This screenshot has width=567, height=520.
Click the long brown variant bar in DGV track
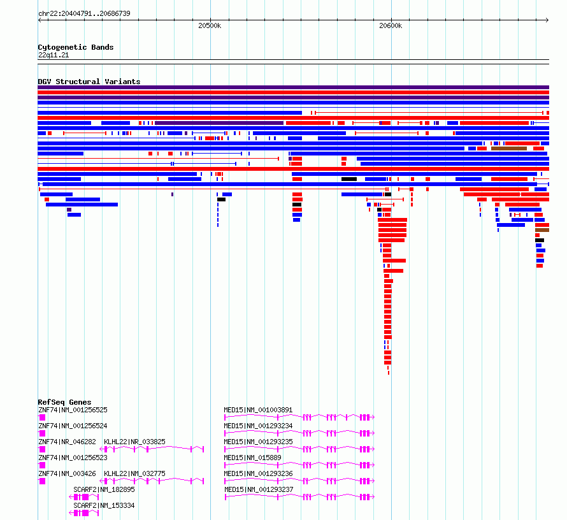(509, 148)
